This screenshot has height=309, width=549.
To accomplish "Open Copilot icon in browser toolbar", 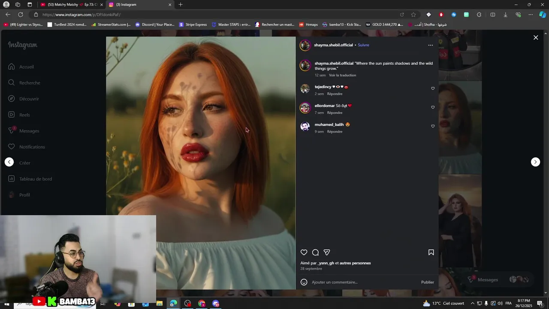I will click(x=543, y=15).
